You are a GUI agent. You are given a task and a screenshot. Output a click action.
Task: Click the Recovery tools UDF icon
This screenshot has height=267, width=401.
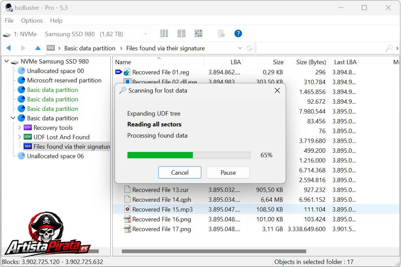point(27,128)
